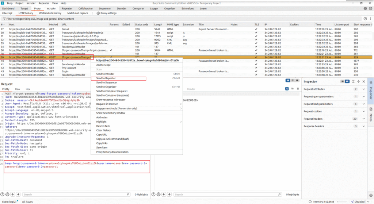Choose Send to Repeater from context menu

(x=137, y=78)
